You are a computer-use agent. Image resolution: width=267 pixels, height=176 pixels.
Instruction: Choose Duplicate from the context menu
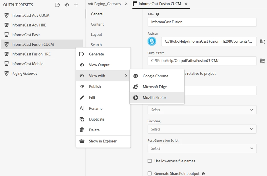pos(103,119)
